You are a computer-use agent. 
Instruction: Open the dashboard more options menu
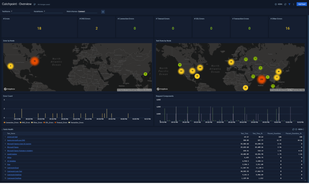tap(293, 4)
